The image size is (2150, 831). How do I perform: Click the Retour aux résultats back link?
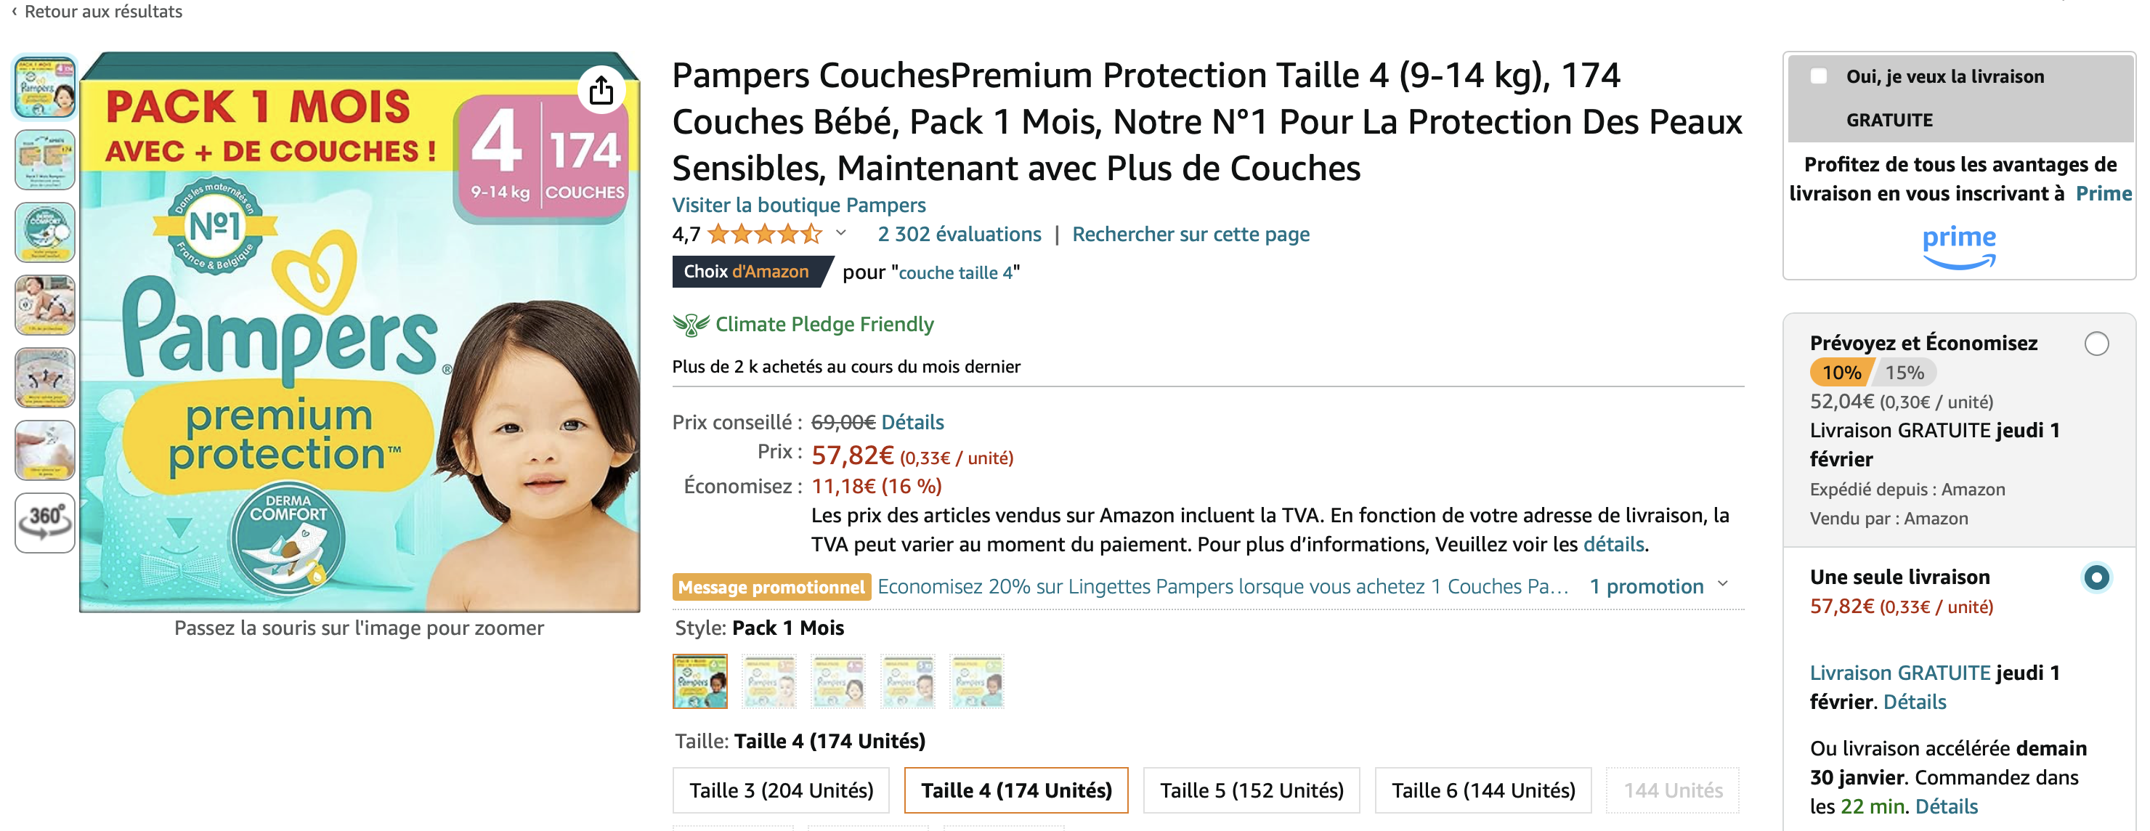(97, 12)
